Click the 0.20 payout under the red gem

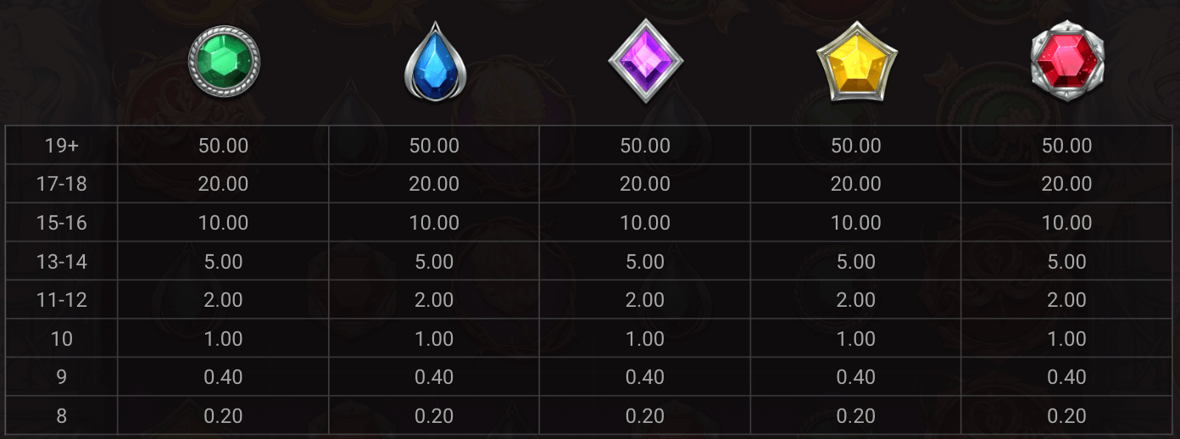pyautogui.click(x=1066, y=416)
